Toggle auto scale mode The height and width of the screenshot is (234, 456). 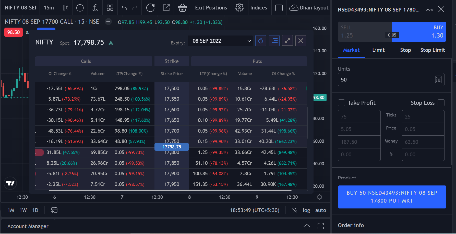click(x=321, y=210)
